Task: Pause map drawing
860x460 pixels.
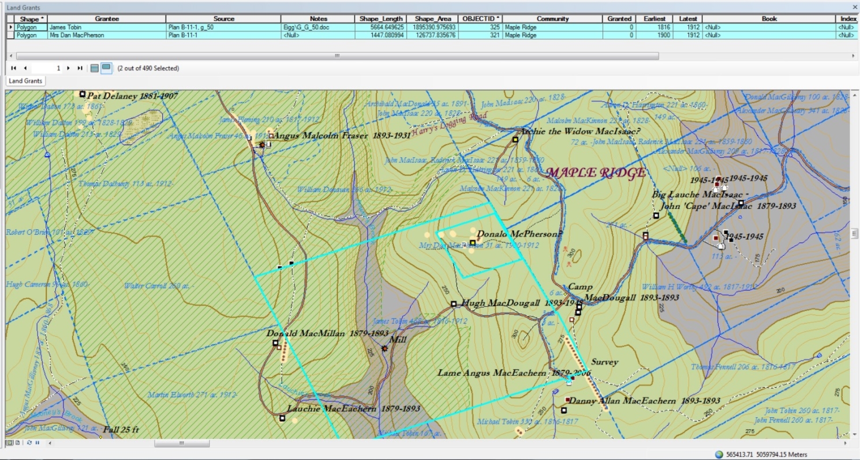Action: (x=37, y=443)
